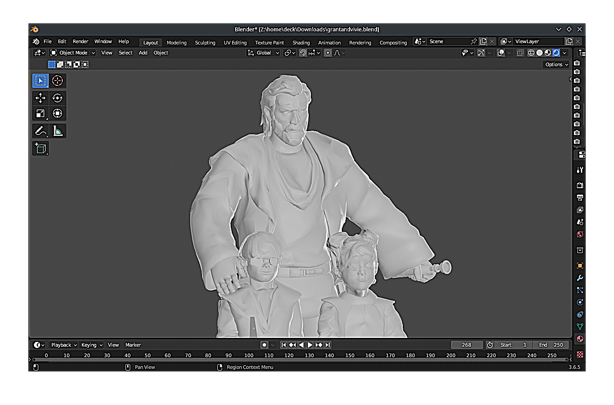Activate the Move tool
The width and height of the screenshot is (614, 405).
(40, 98)
